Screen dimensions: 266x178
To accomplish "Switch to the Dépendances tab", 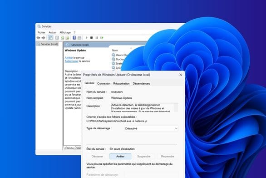I will [x=141, y=84].
